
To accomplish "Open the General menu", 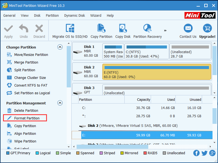I will point(9,16).
